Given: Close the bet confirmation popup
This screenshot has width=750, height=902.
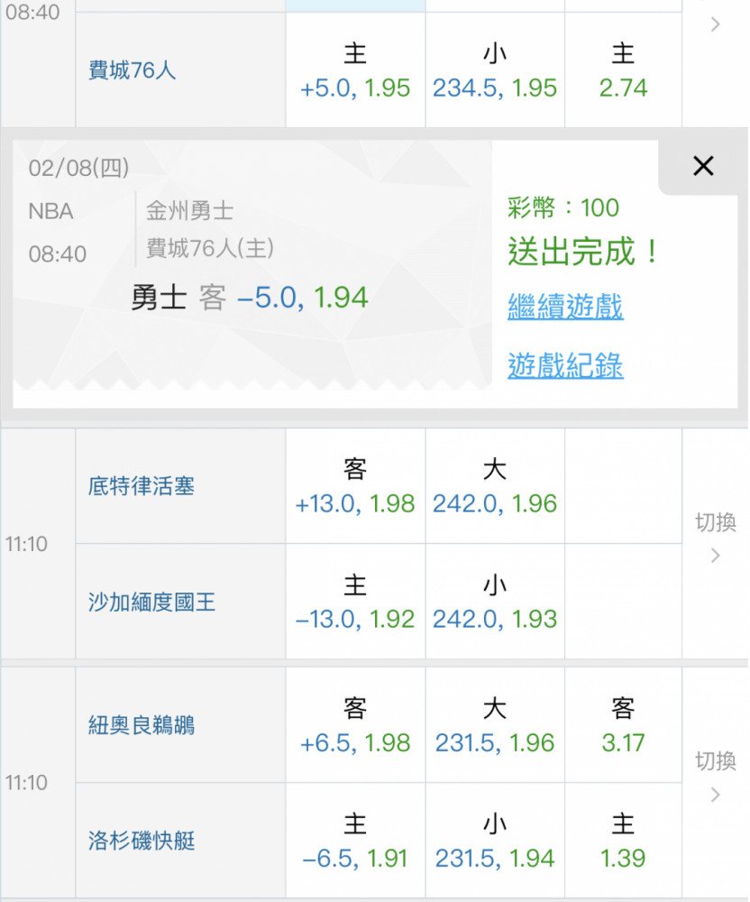Looking at the screenshot, I should coord(703,166).
